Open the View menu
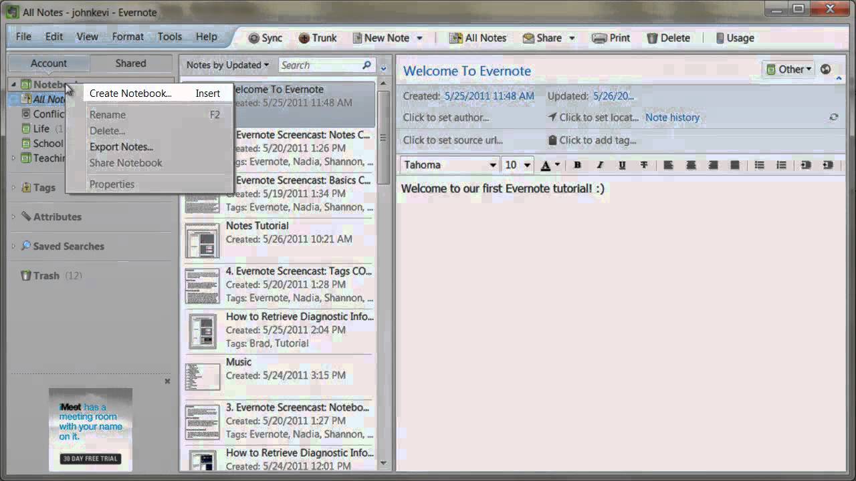856x481 pixels. (x=87, y=37)
